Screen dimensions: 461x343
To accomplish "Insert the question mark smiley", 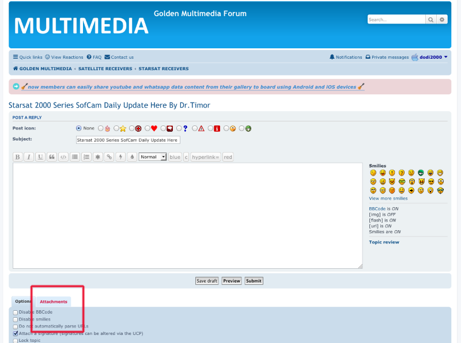I will click(x=402, y=173).
